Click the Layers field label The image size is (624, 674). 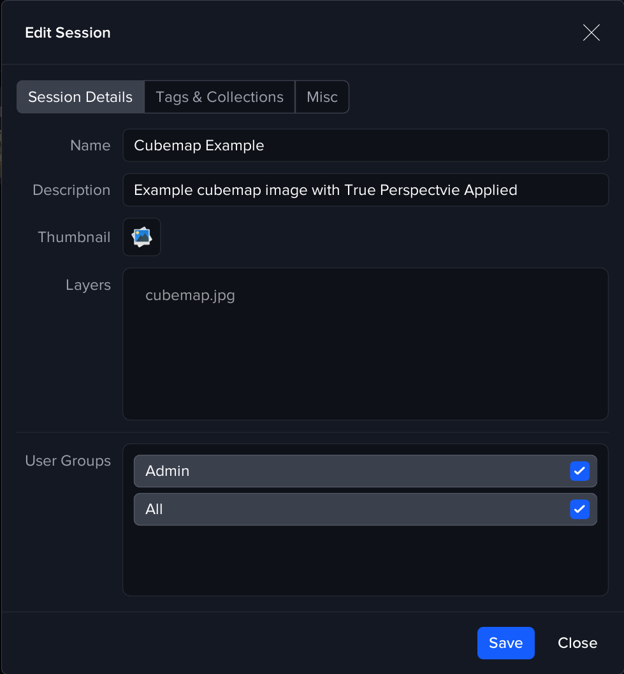point(88,285)
